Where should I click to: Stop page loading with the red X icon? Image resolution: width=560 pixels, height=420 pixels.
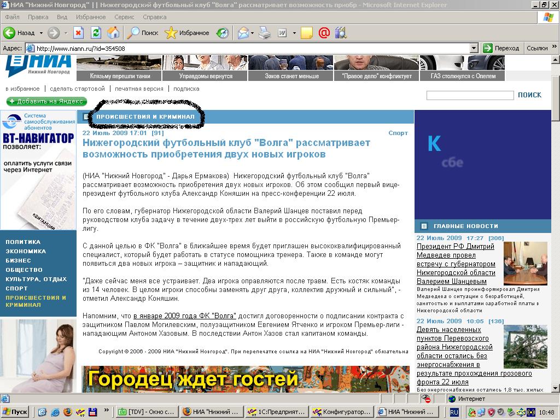79,33
